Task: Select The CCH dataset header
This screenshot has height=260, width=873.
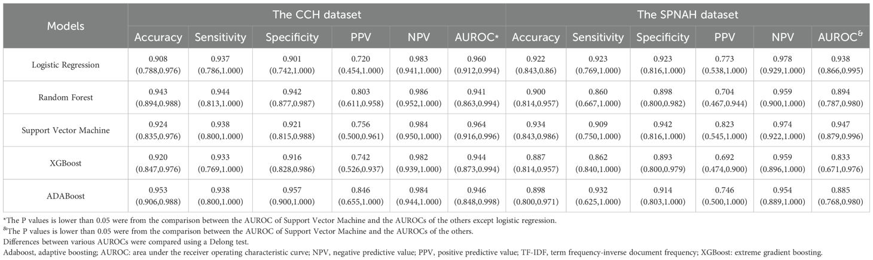Action: (317, 15)
